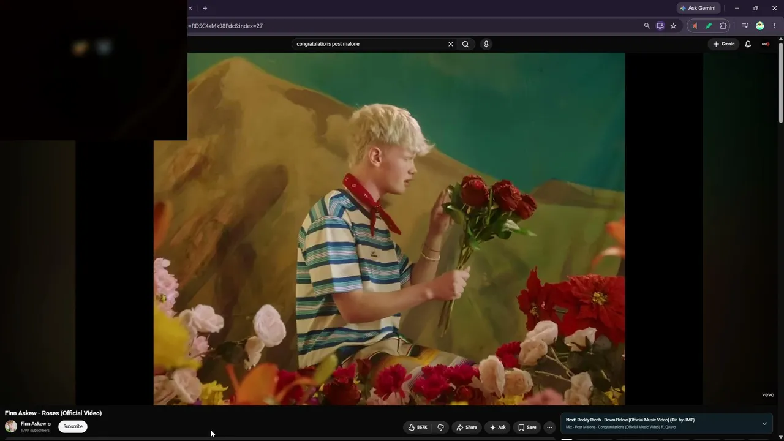
Task: Open the Chrome three-dot menu
Action: (x=774, y=26)
